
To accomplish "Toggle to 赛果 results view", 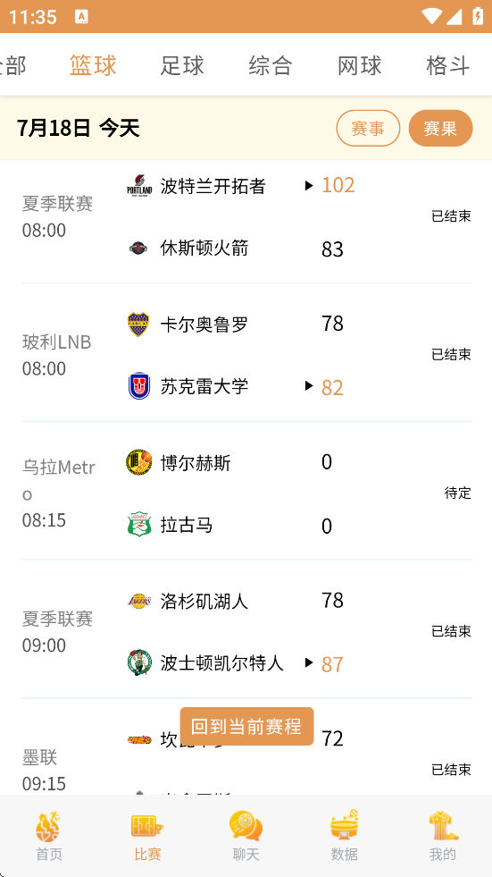I will [x=440, y=128].
